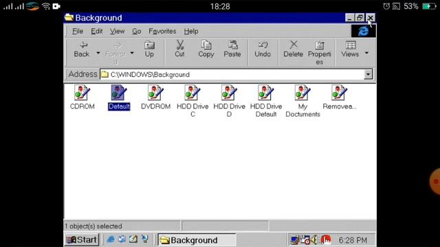Select the HDD Drive D file

pyautogui.click(x=229, y=101)
